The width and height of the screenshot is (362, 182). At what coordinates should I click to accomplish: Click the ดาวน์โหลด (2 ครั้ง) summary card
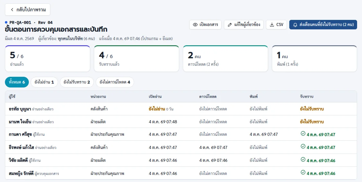point(225,59)
